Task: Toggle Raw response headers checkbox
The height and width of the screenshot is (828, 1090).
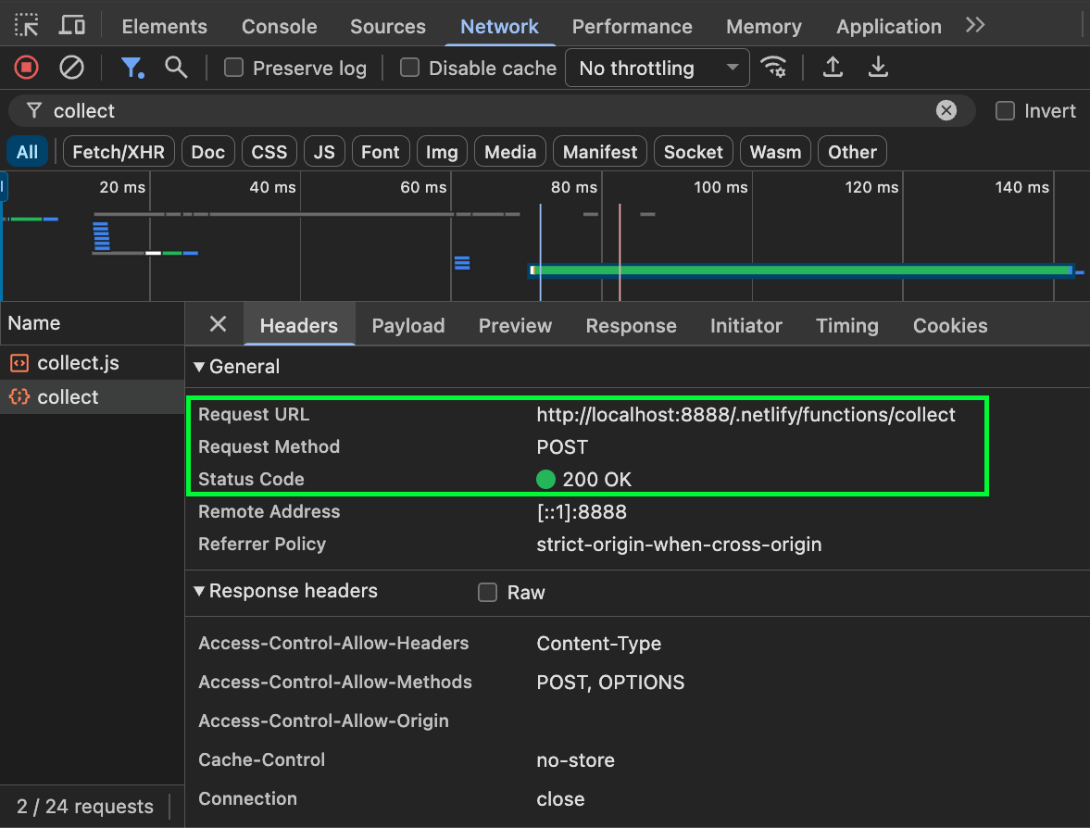Action: (487, 593)
